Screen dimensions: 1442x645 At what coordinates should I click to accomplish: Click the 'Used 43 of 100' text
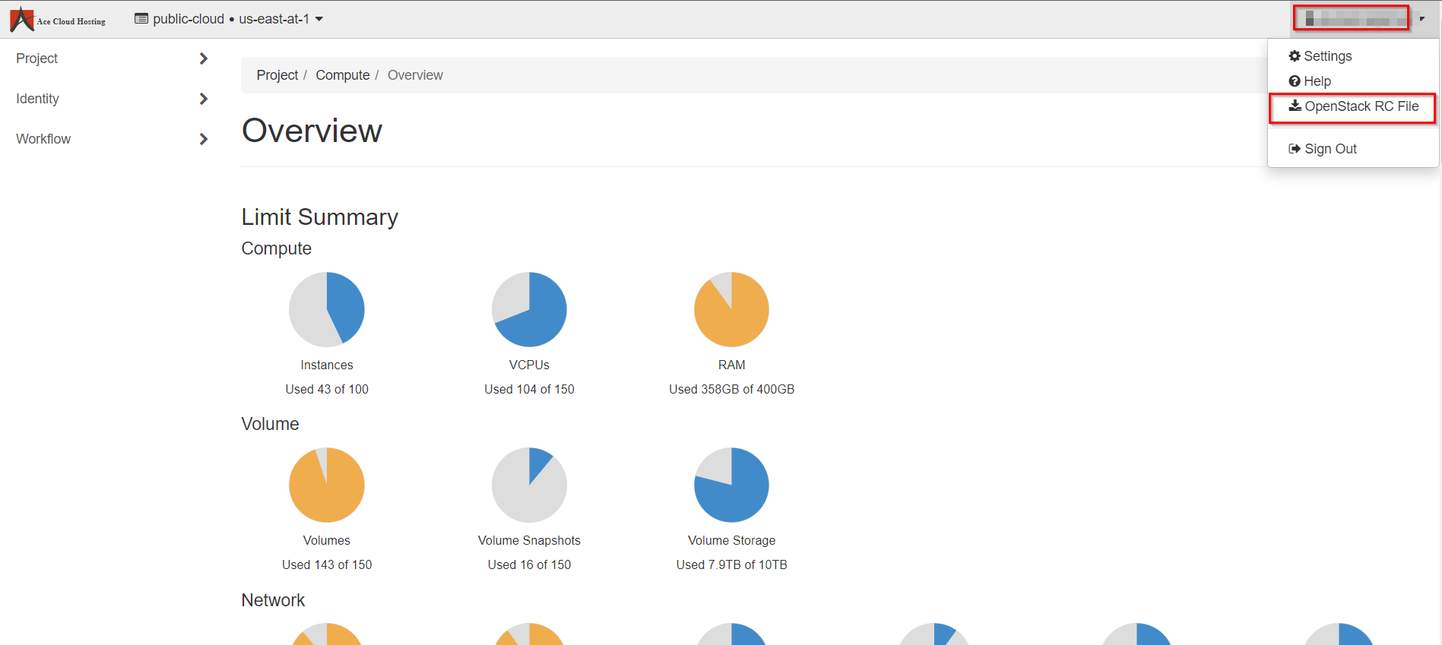tap(327, 389)
